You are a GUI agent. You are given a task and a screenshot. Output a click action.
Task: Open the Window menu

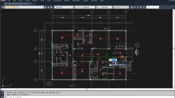tap(94, 1)
